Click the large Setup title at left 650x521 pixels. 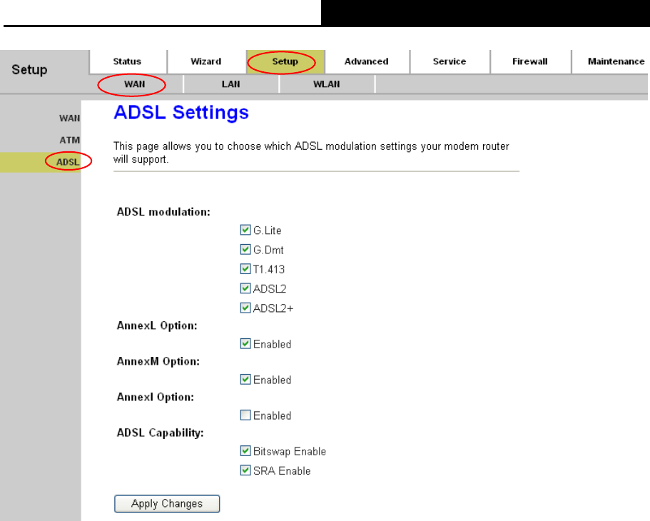pyautogui.click(x=29, y=70)
